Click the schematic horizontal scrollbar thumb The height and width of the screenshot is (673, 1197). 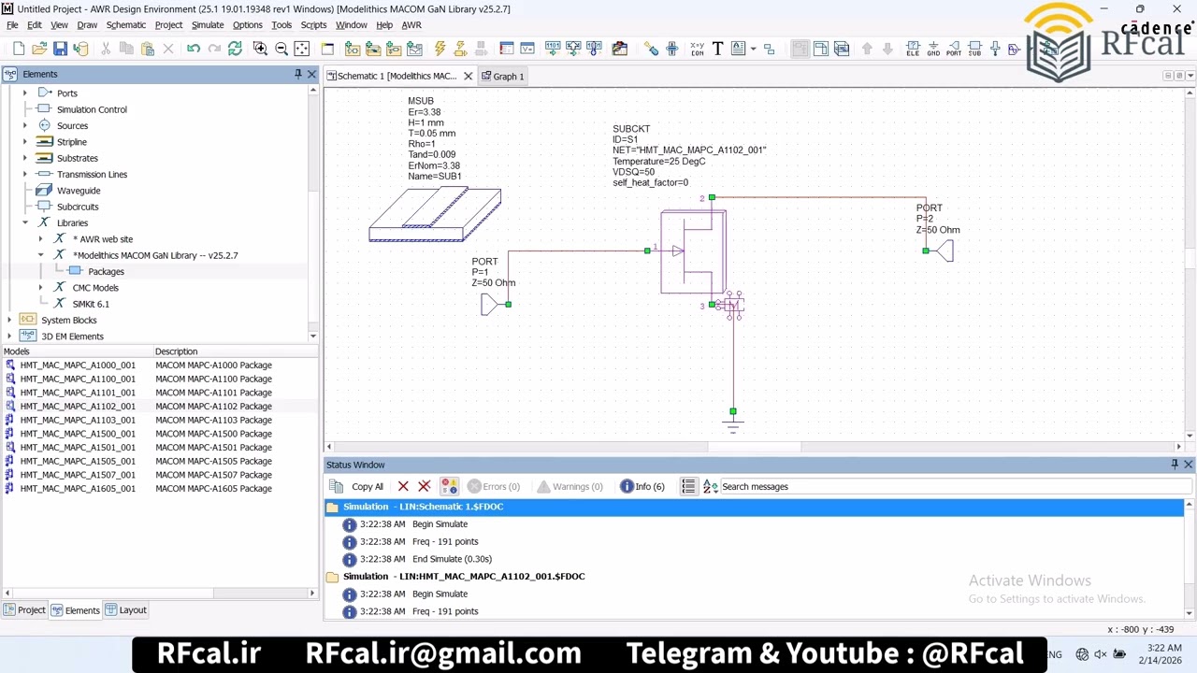(754, 447)
